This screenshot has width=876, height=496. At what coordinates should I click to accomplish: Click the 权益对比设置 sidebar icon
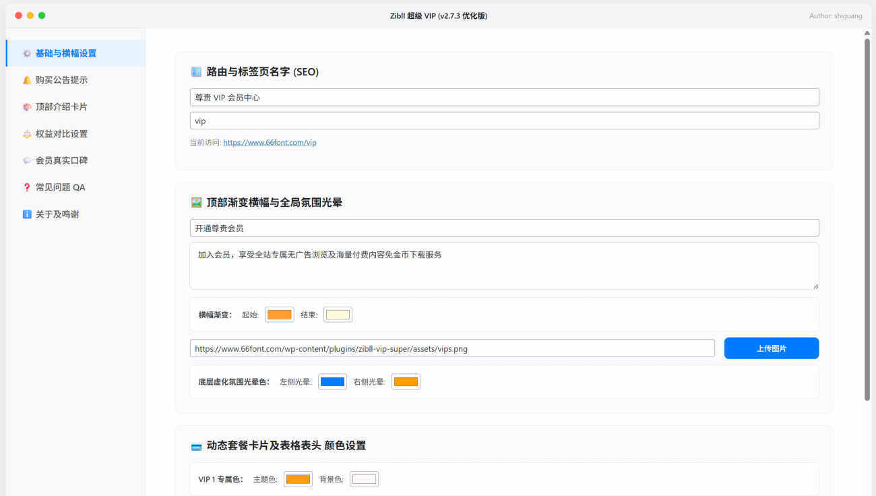[27, 134]
